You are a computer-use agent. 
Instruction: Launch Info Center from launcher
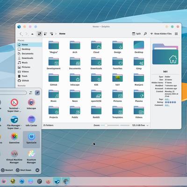click(31, 121)
